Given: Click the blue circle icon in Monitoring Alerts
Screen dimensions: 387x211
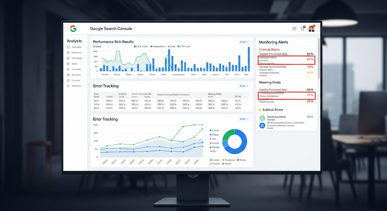Looking at the screenshot, I should click(262, 126).
